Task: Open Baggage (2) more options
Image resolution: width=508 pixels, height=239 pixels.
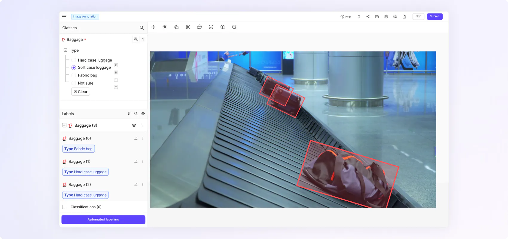Action: 143,185
